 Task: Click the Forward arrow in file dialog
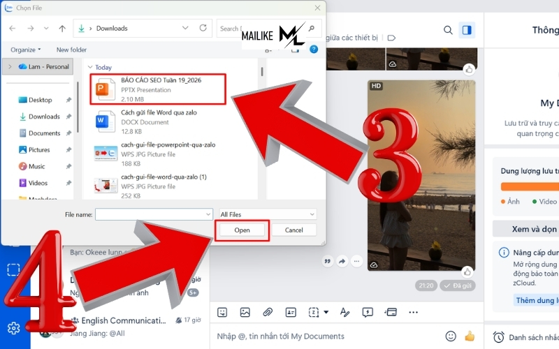pos(31,29)
